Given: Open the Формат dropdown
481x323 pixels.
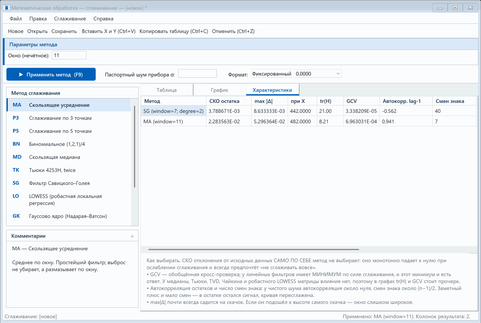Looking at the screenshot, I should pos(296,74).
